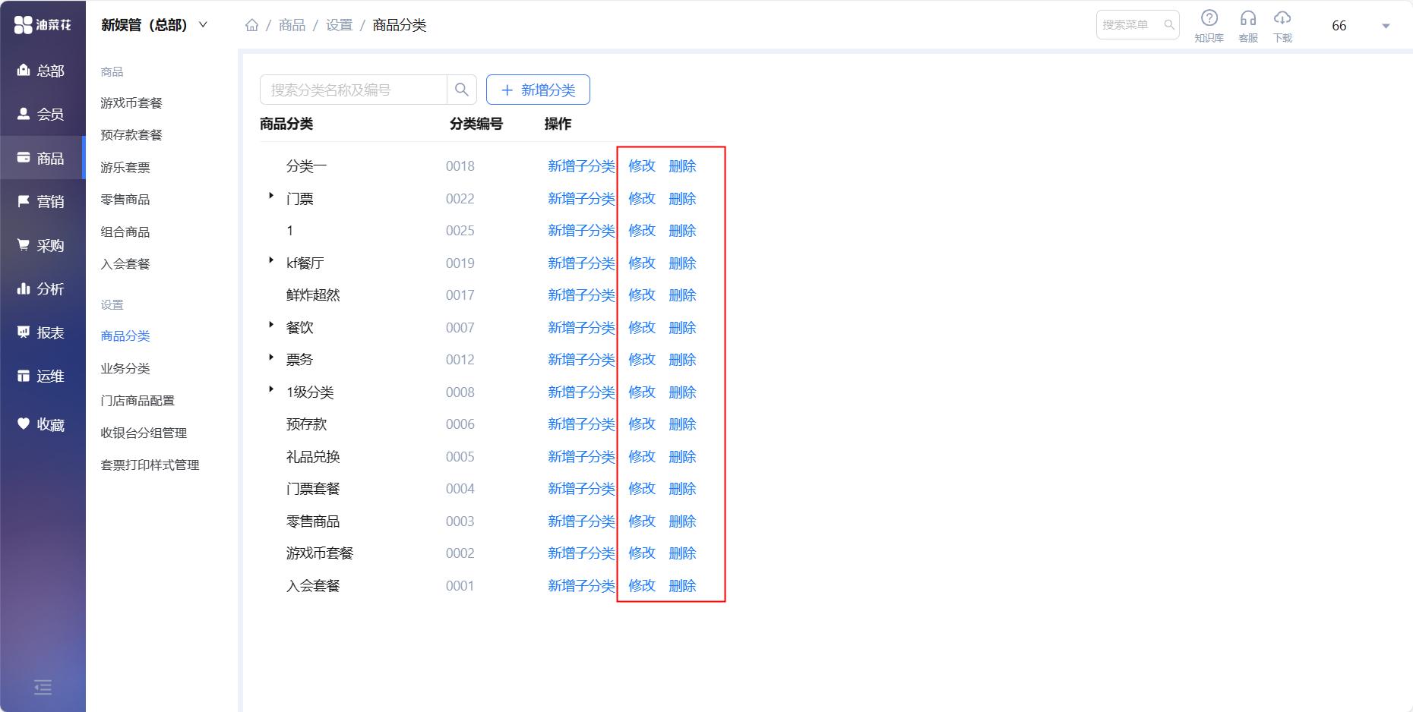Click 设置 in the breadcrumb

coord(339,25)
